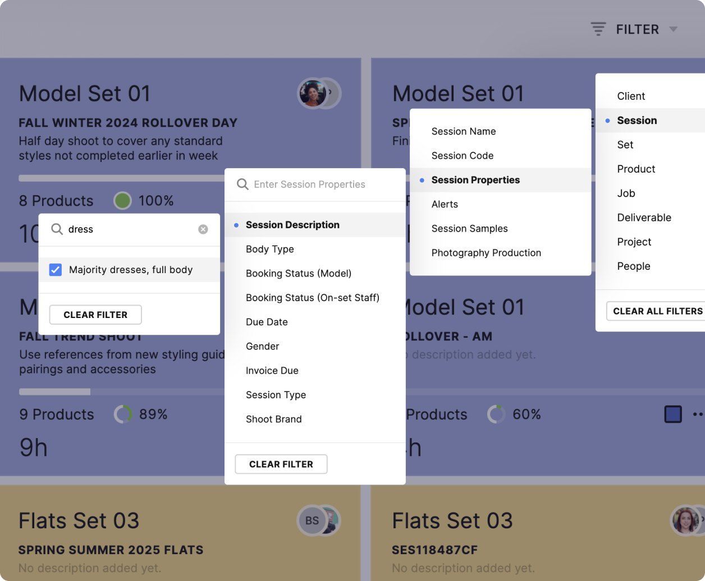705x581 pixels.
Task: Click the search icon beside Enter Session Properties
Action: point(242,184)
